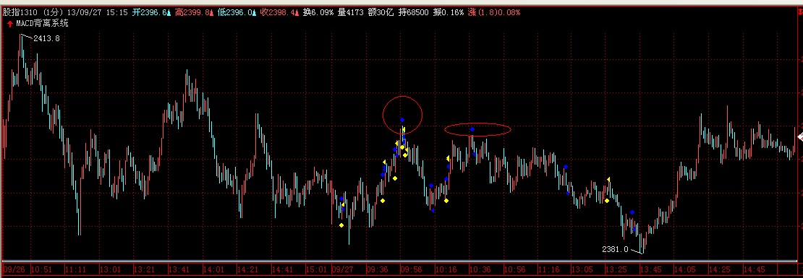
Task: Click the high price 高2399.8
Action: click(x=192, y=13)
